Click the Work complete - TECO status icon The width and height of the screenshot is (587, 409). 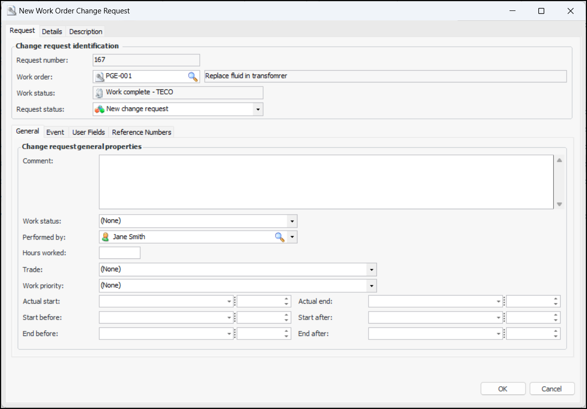pos(99,92)
